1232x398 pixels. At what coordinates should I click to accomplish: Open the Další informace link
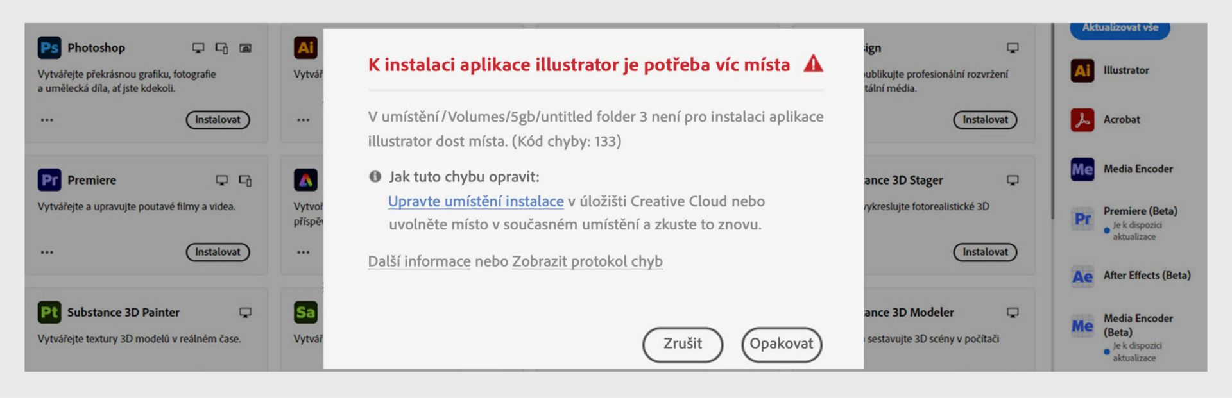coord(419,261)
